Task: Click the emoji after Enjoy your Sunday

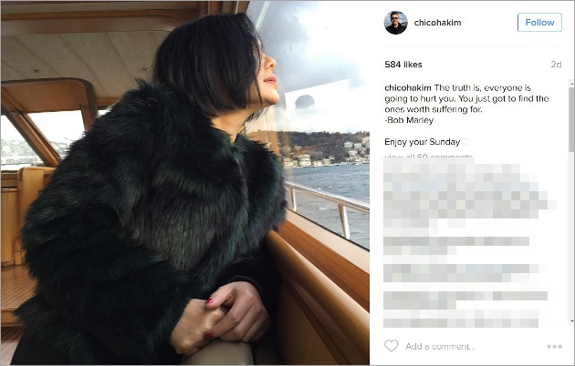Action: (465, 142)
